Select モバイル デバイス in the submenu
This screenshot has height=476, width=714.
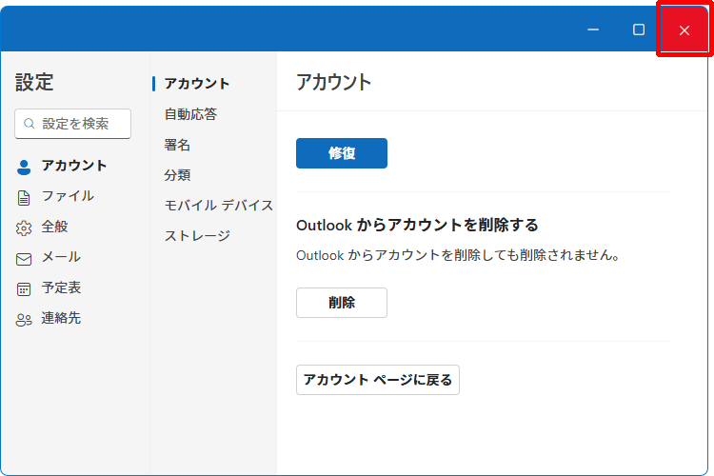click(x=218, y=206)
